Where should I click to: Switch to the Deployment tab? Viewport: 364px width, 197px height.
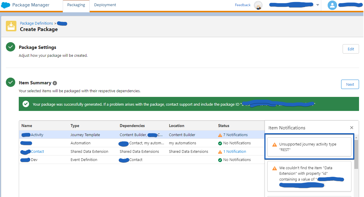(x=105, y=5)
